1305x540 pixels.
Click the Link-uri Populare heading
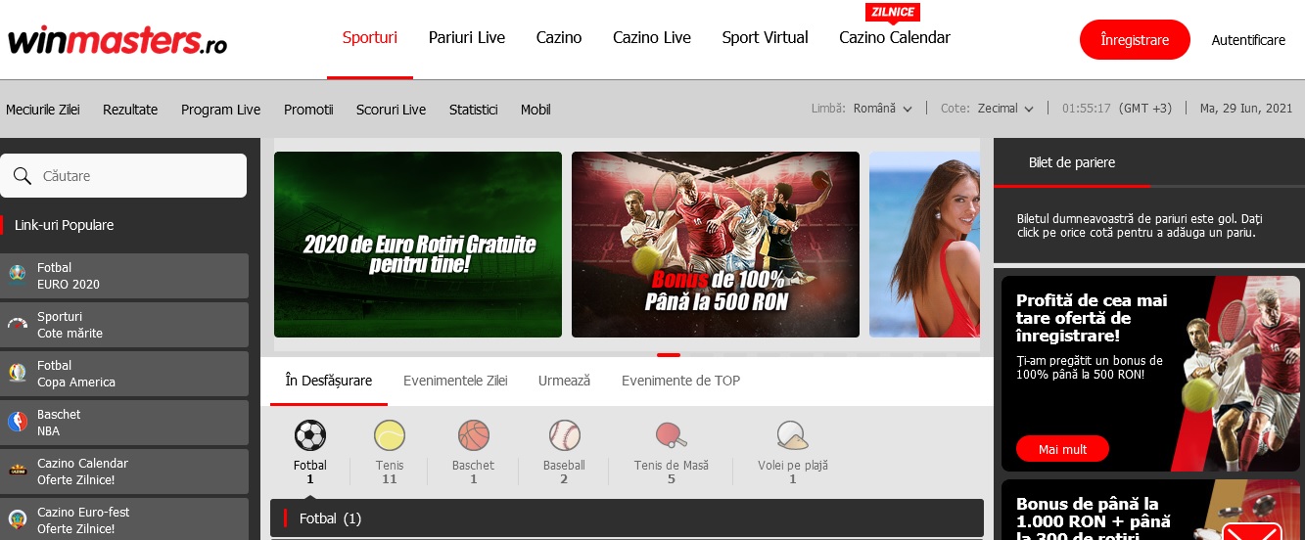click(64, 225)
